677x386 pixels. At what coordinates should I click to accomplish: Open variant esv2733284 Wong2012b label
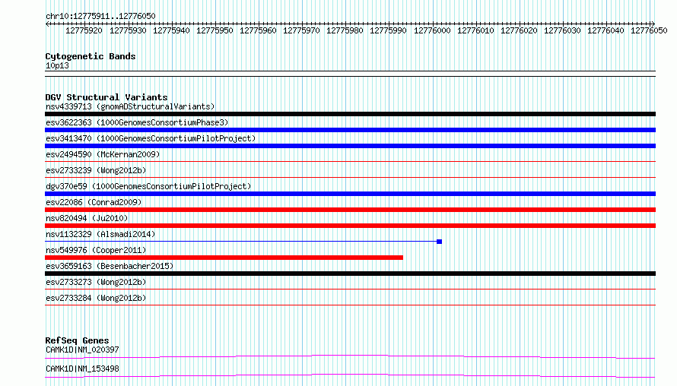point(96,298)
